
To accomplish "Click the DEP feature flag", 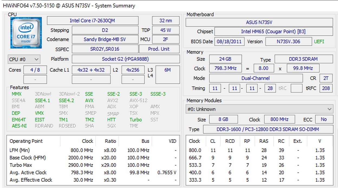I will (x=16, y=113).
